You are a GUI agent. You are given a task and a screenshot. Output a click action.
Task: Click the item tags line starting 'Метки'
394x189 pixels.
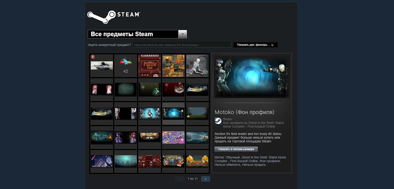coord(250,161)
